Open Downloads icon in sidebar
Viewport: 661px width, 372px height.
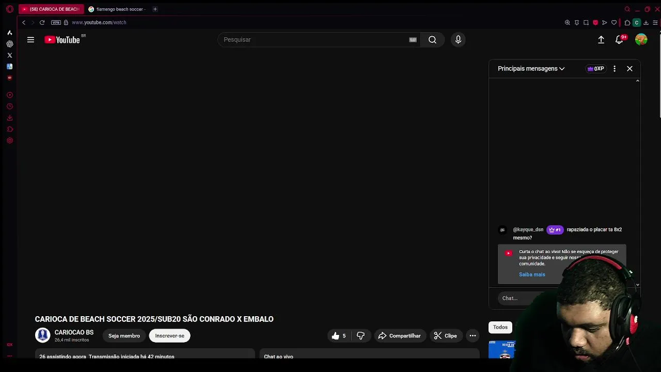(x=9, y=118)
